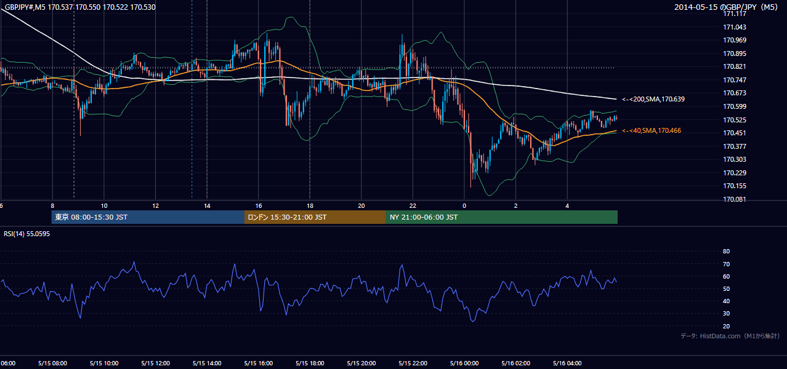Click the 5/16 02:00 bottom time label
Image resolution: width=787 pixels, height=369 pixels.
(x=515, y=363)
